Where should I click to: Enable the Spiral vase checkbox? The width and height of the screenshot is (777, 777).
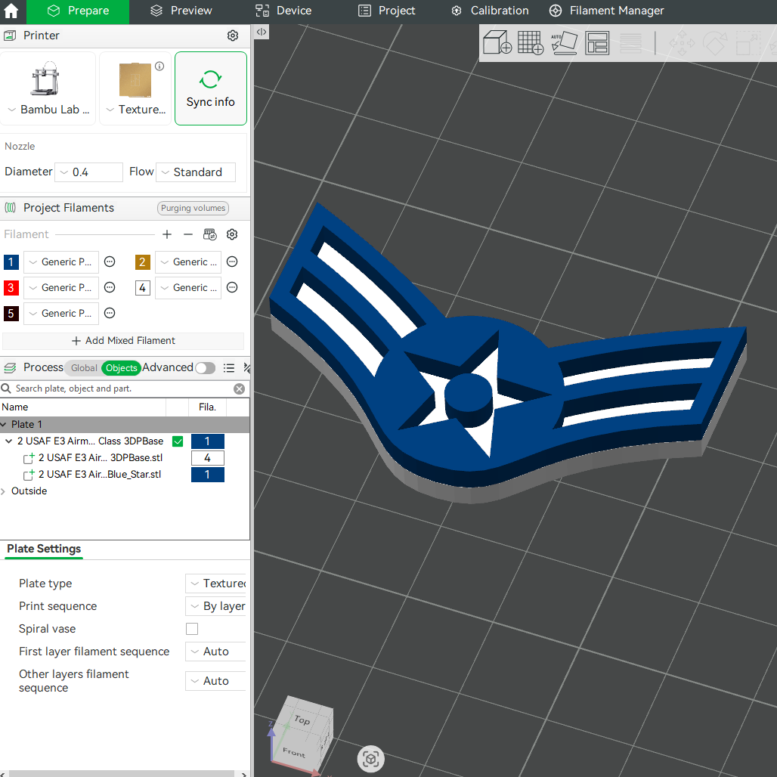[192, 629]
